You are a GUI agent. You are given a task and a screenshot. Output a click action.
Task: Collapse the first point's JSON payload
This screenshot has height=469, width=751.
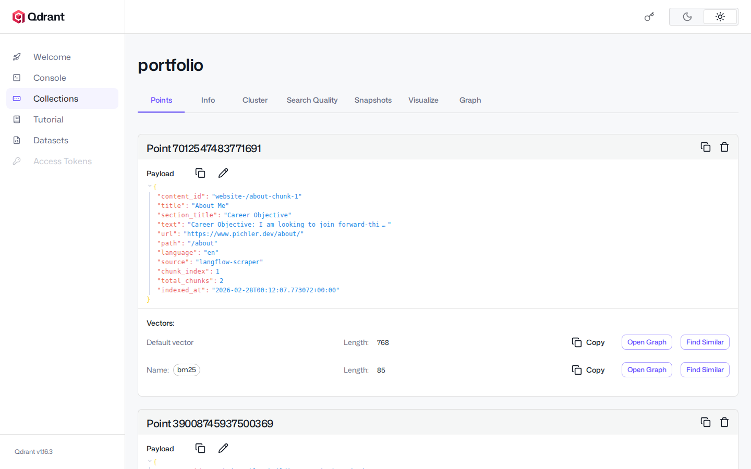(150, 186)
